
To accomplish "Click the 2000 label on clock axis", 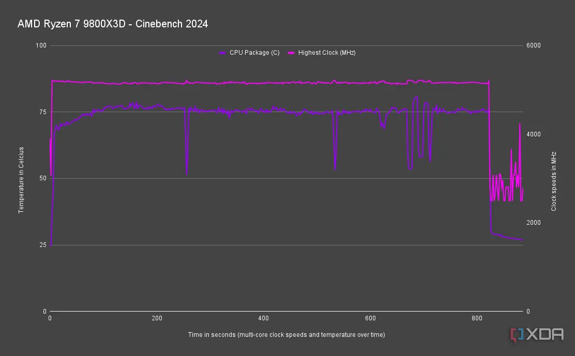I will coord(533,223).
